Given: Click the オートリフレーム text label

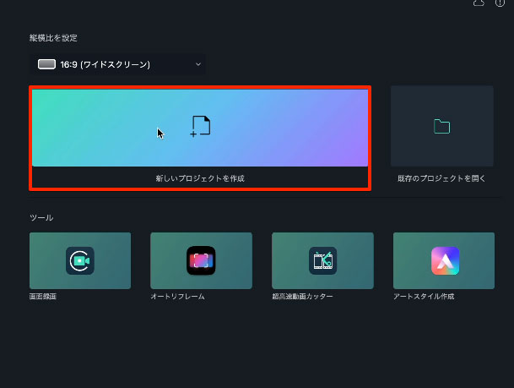Looking at the screenshot, I should pyautogui.click(x=178, y=297).
